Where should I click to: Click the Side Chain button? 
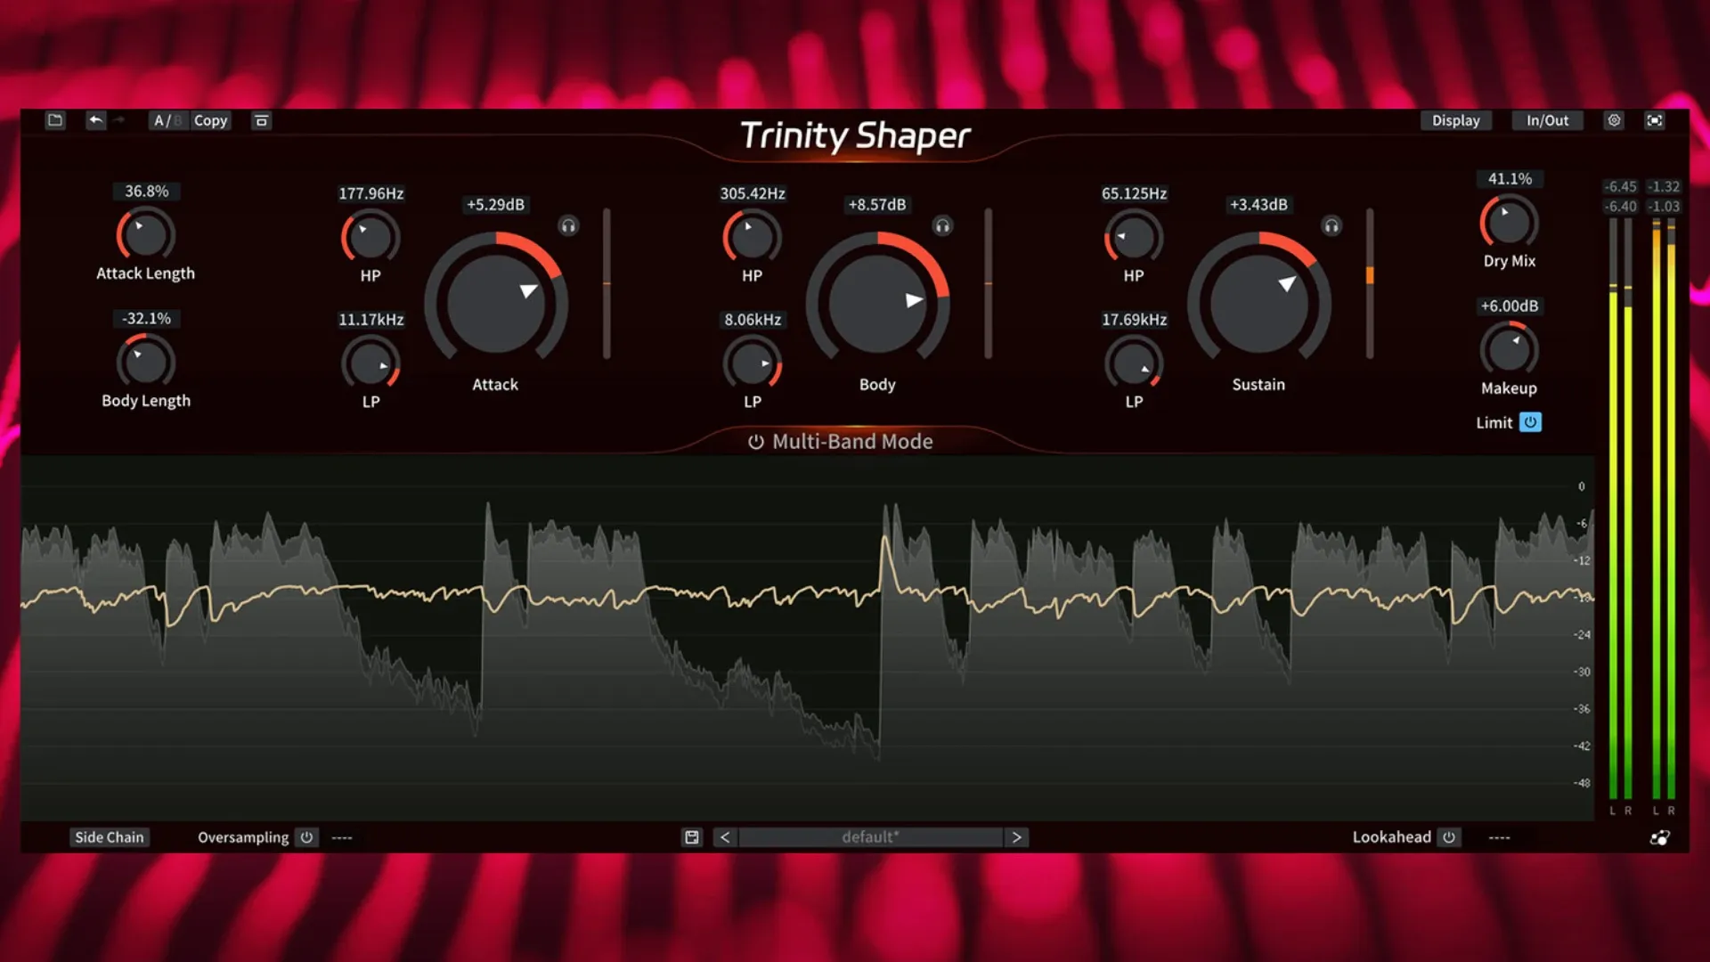pyautogui.click(x=109, y=836)
